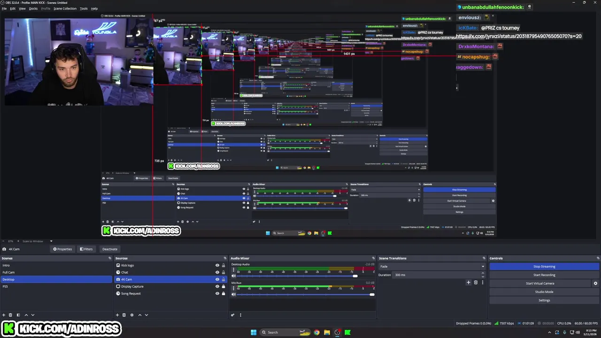Hide the Display Capture source
This screenshot has width=601, height=338.
click(x=217, y=286)
